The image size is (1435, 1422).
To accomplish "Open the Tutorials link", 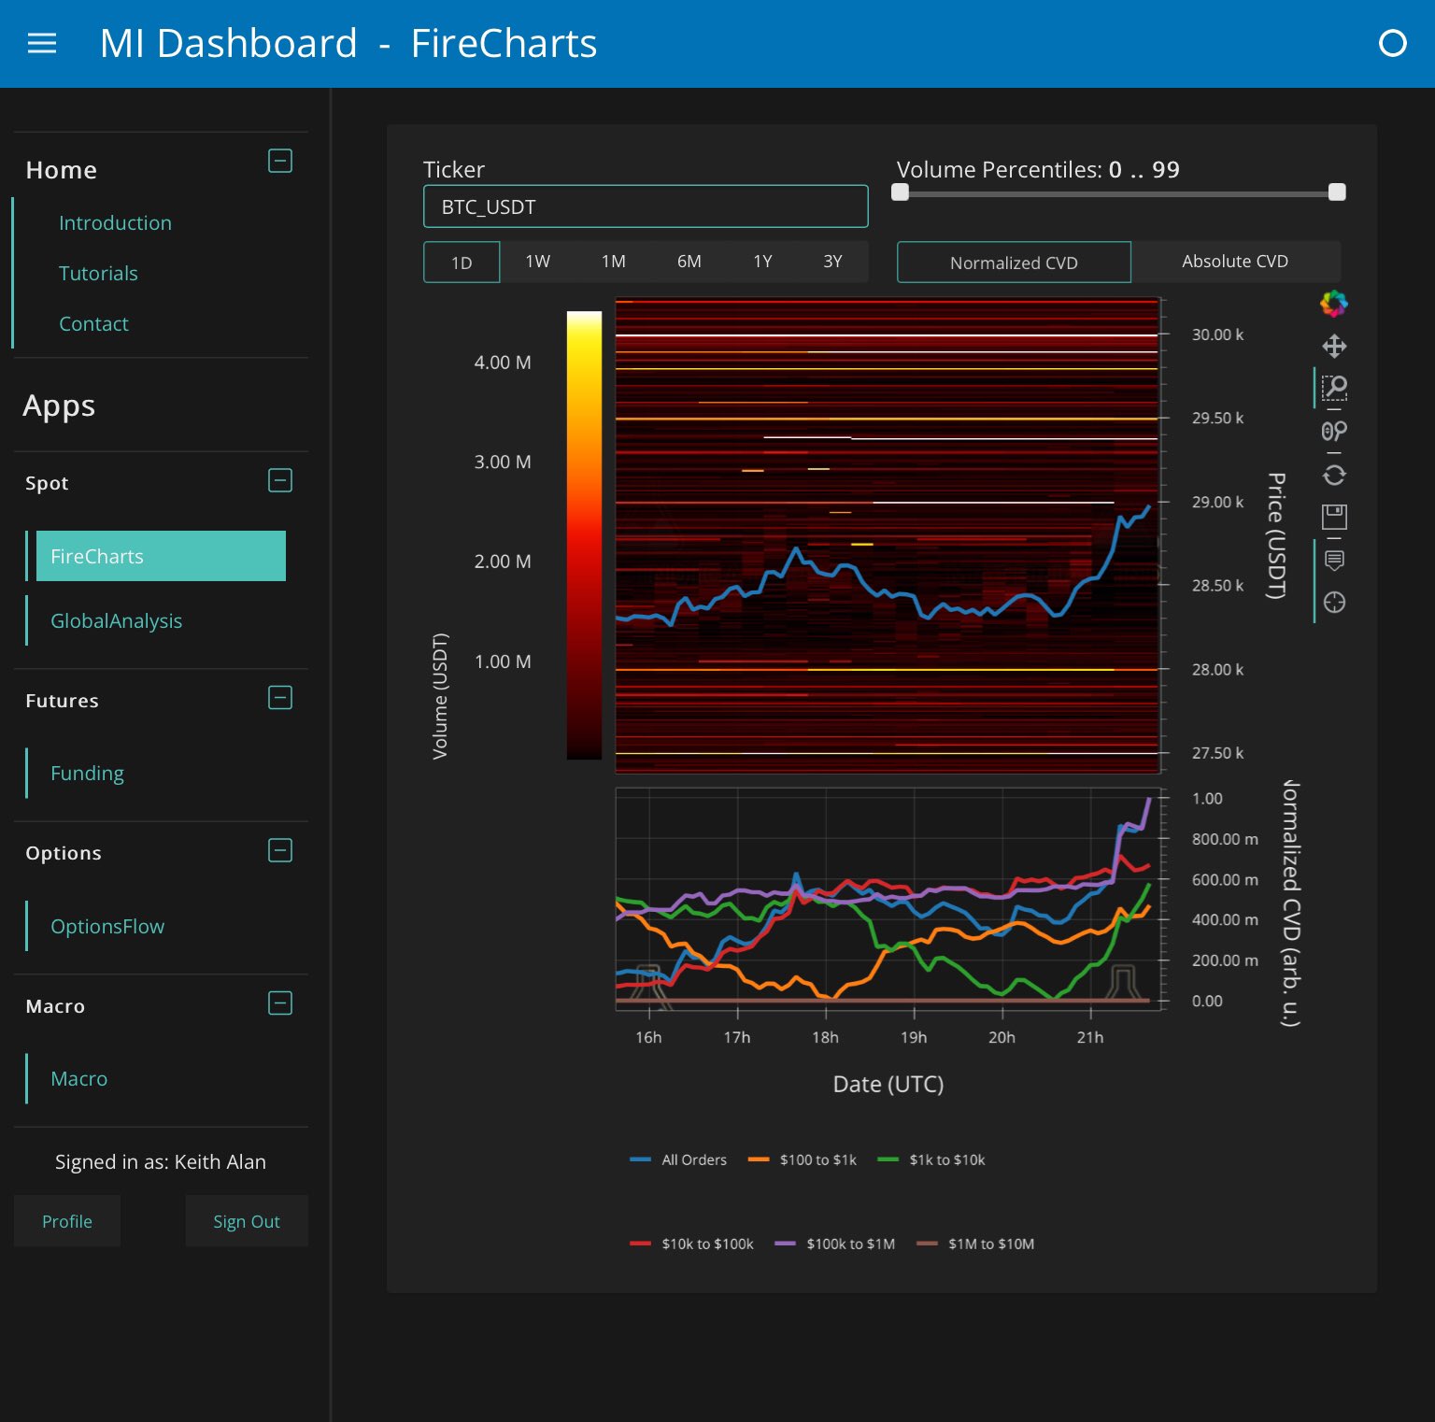I will tap(98, 273).
